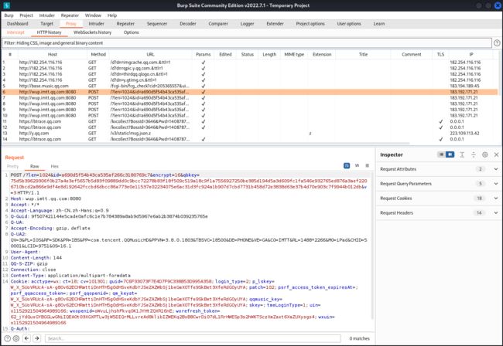Viewport: 503px width, 346px height.
Task: Click the request Search field
Action: pos(193,338)
